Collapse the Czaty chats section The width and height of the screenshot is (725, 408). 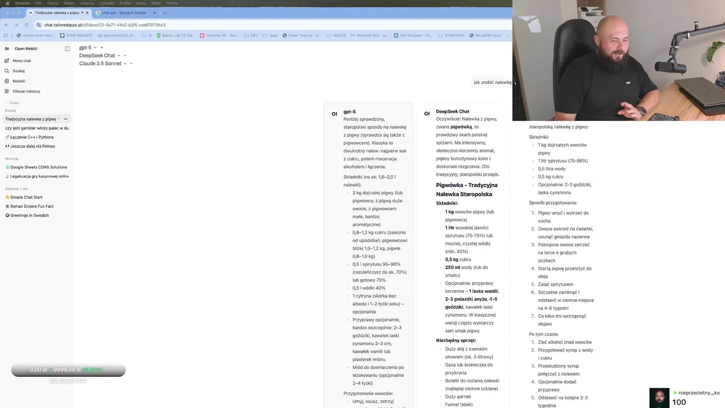12,103
